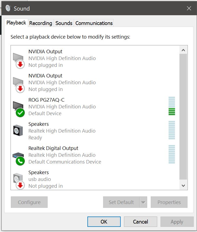
Task: Click the device list scroll down arrow
Action: 183,186
